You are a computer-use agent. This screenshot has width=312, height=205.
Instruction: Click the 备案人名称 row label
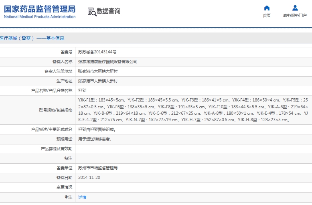coord(62,62)
